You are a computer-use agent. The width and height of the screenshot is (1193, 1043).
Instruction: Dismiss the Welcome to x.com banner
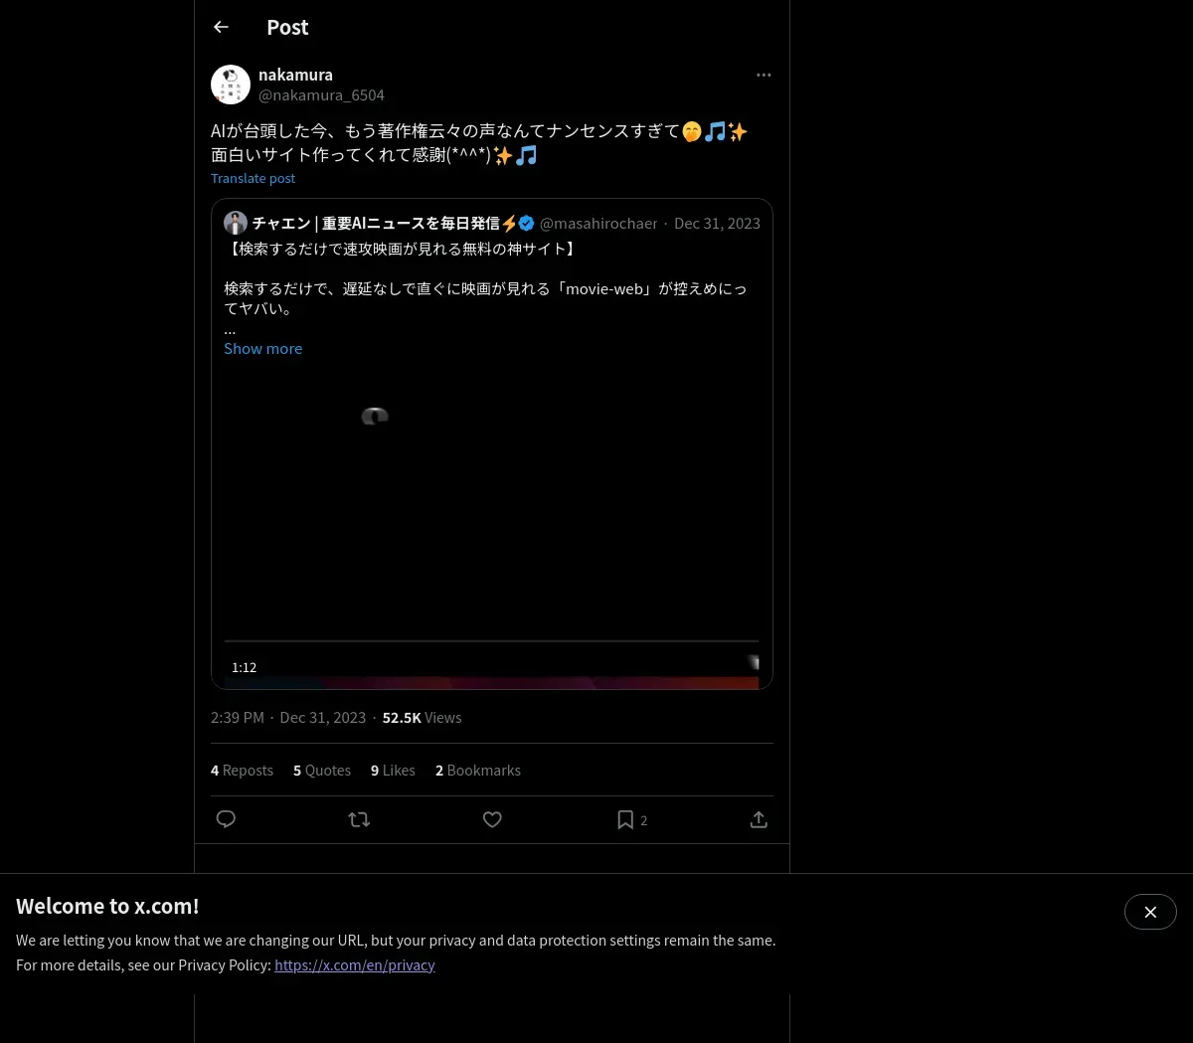[1150, 912]
